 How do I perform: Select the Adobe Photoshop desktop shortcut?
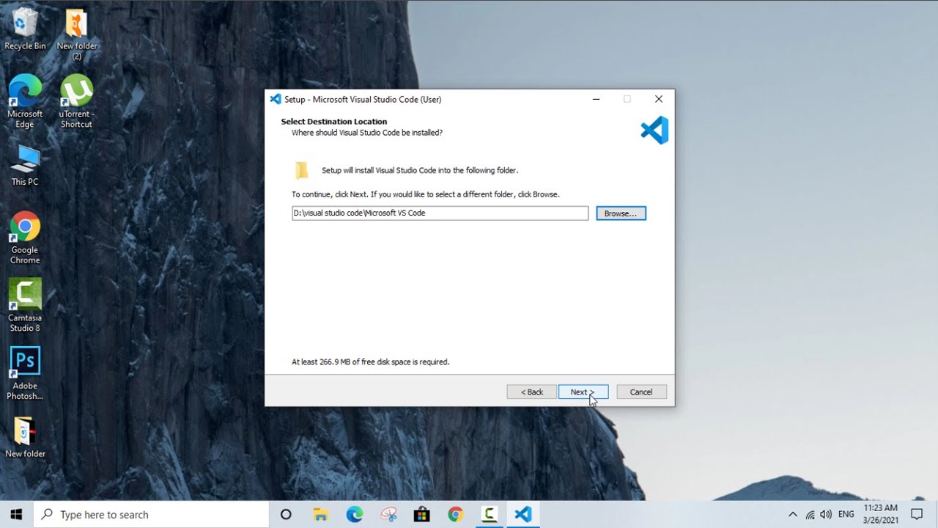tap(25, 374)
